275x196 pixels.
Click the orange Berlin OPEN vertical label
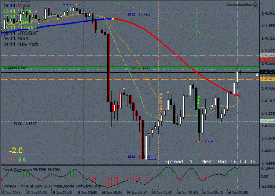161,104
